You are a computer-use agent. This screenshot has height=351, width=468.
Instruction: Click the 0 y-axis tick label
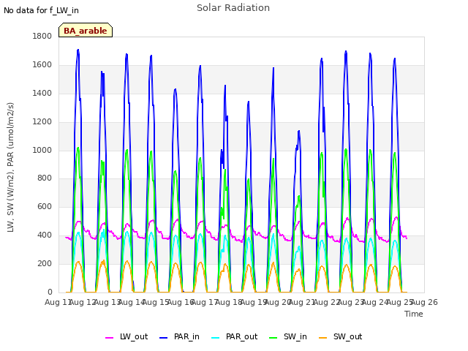[50, 292]
